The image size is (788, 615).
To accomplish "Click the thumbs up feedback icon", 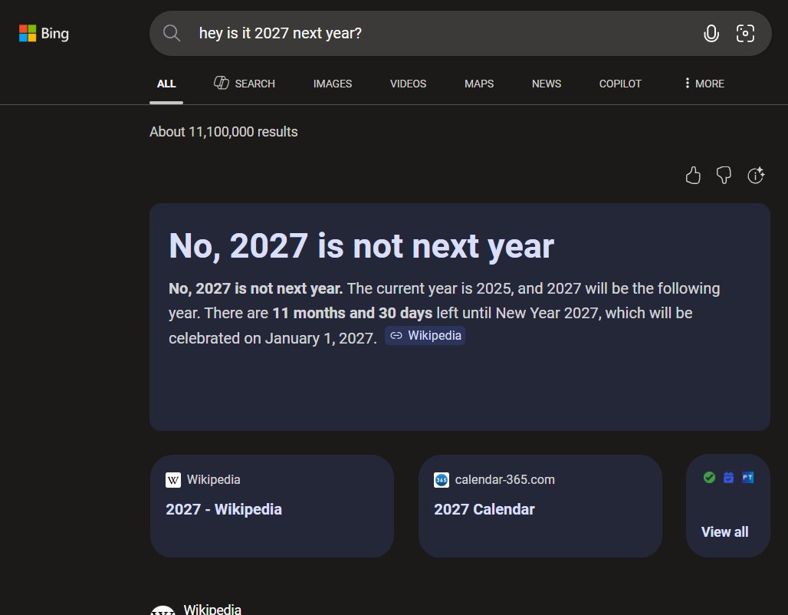I will [693, 176].
